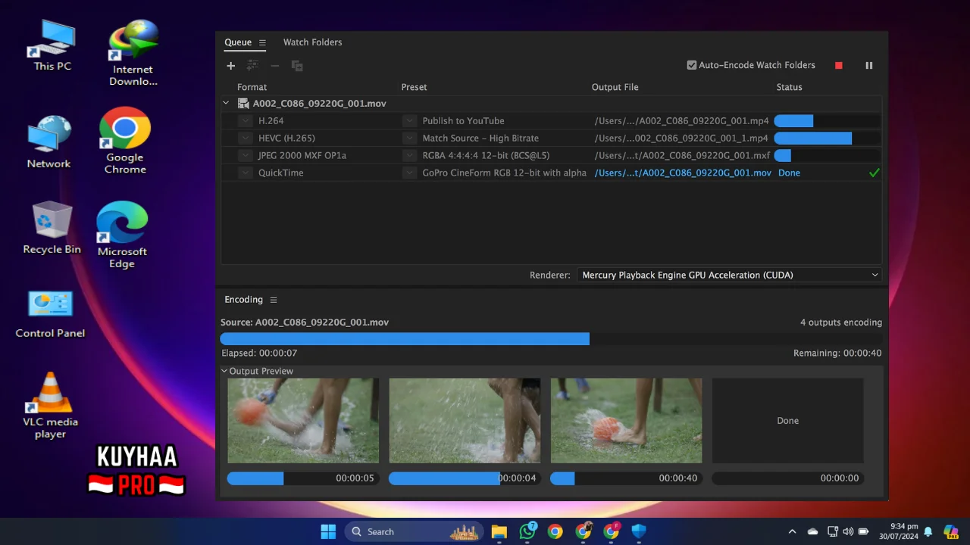Open H.264 format settings link
This screenshot has width=970, height=545.
(271, 121)
